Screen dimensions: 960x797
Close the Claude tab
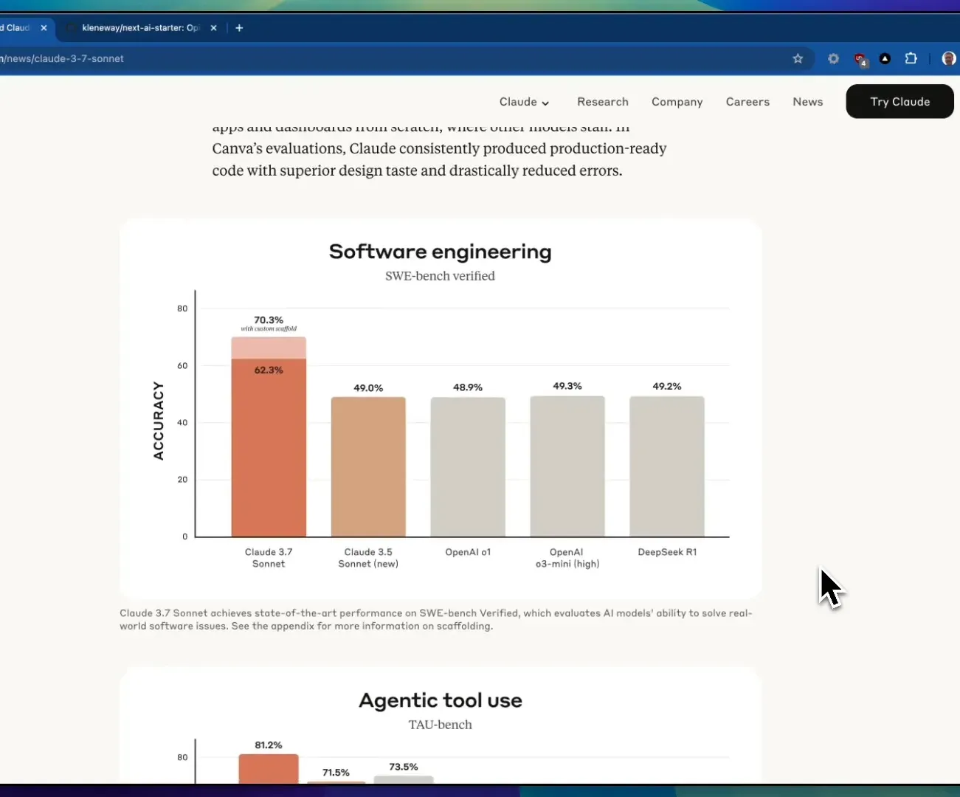pyautogui.click(x=44, y=28)
